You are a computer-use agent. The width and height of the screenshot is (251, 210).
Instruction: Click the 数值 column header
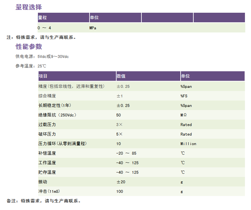tap(121, 76)
